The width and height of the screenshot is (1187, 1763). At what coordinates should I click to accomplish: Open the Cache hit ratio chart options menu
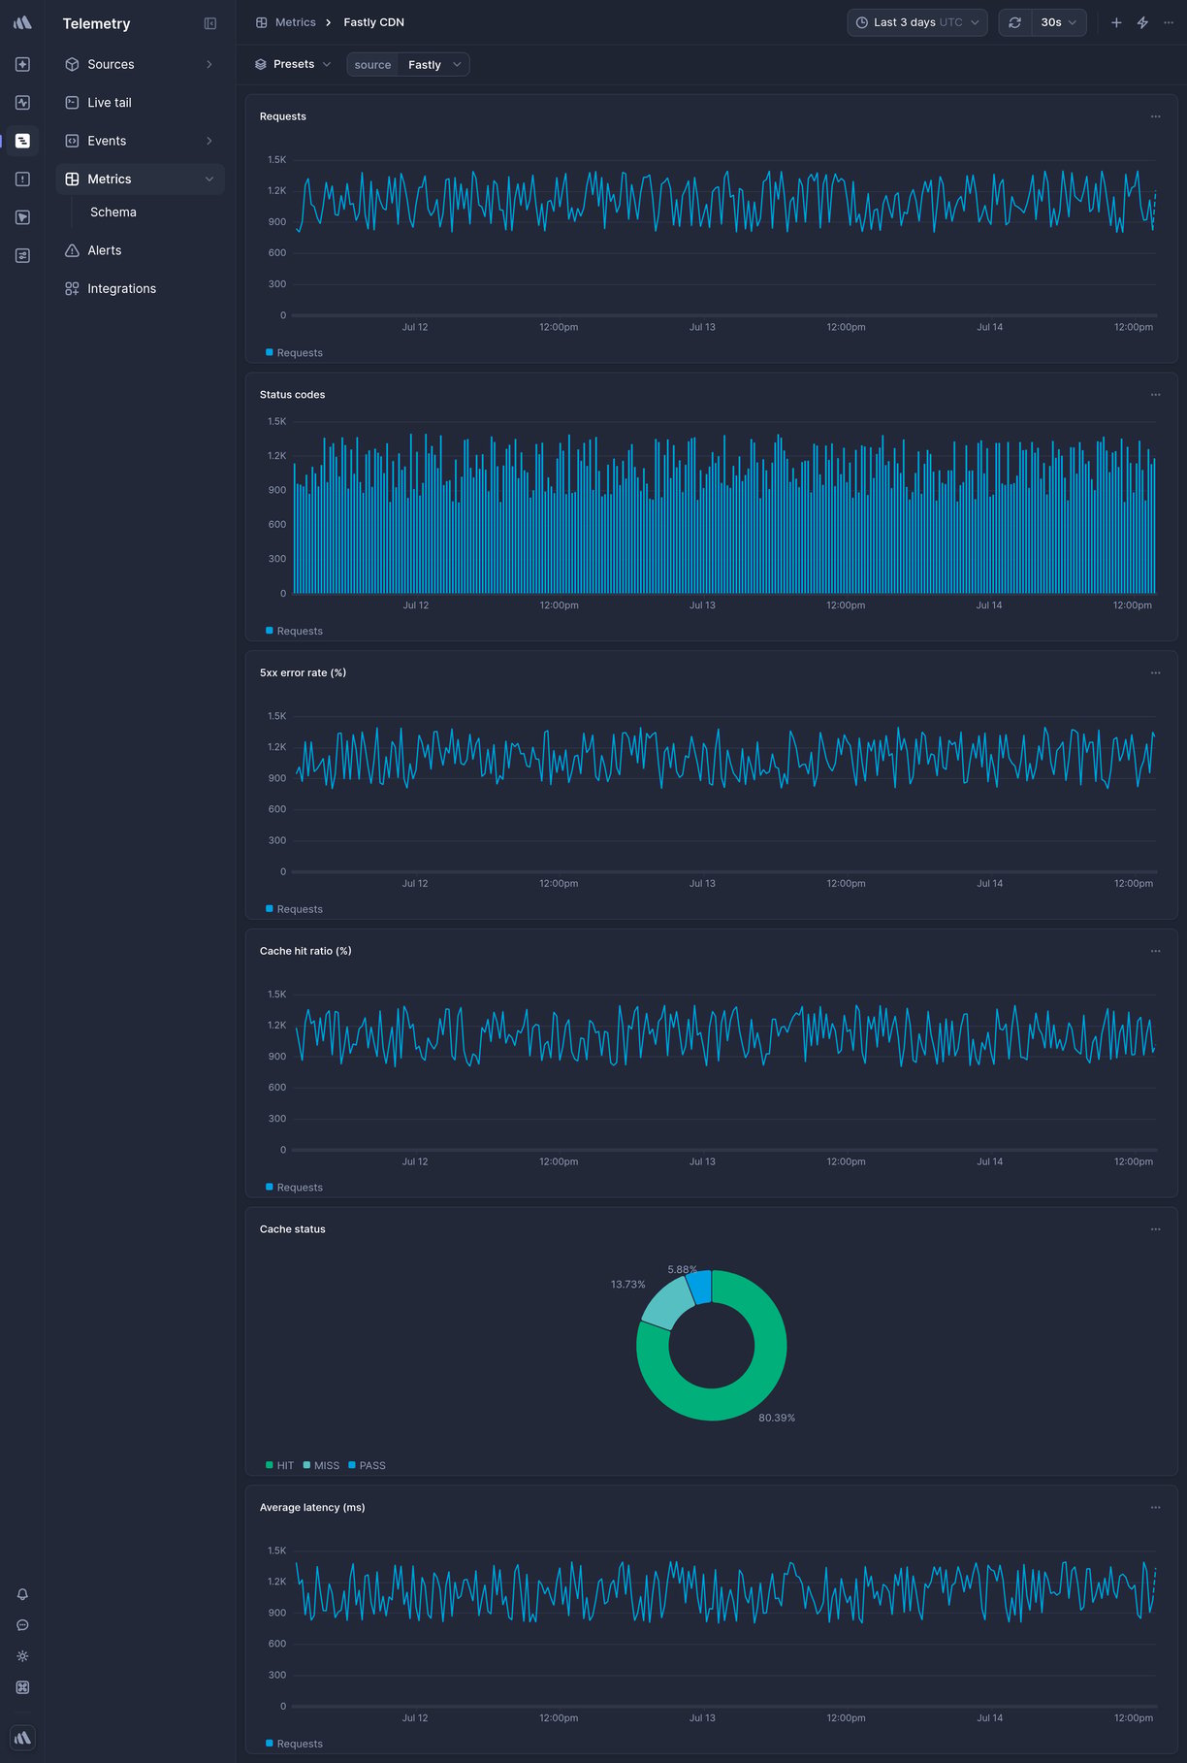point(1155,951)
